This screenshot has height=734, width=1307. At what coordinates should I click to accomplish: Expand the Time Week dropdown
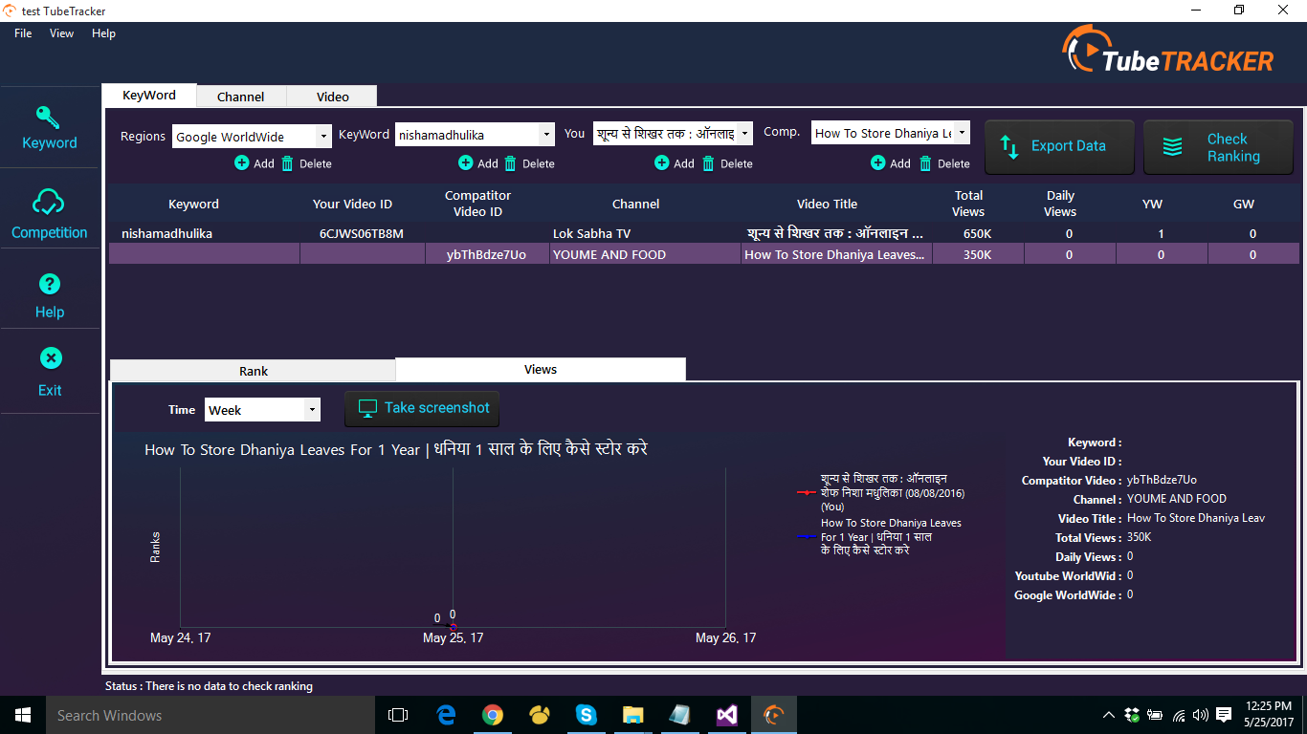click(x=312, y=410)
